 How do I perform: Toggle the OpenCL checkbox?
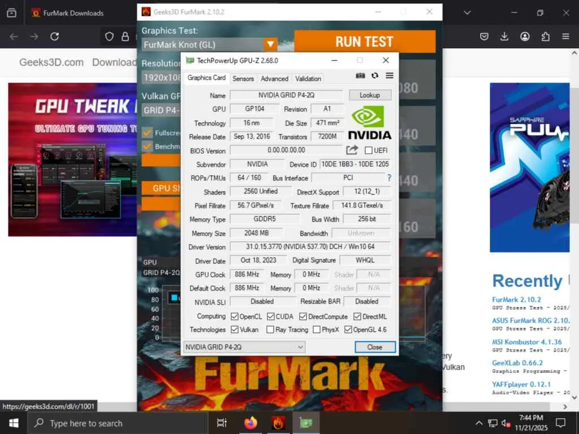coord(235,316)
